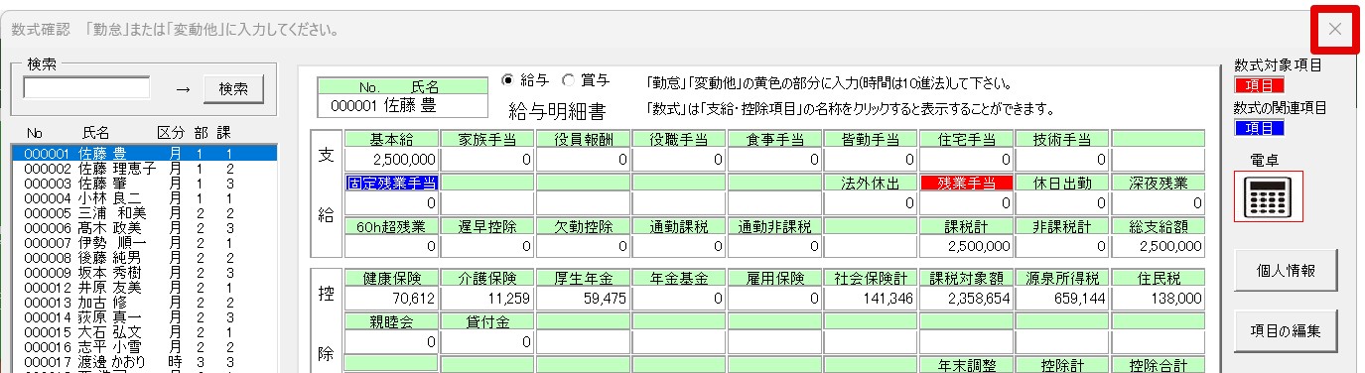Viewport: 1365px width, 373px height.
Task: Click the 食事手当 item label
Action: coord(775,139)
